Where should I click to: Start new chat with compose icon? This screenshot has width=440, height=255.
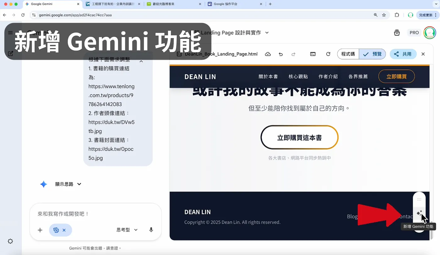[10, 54]
